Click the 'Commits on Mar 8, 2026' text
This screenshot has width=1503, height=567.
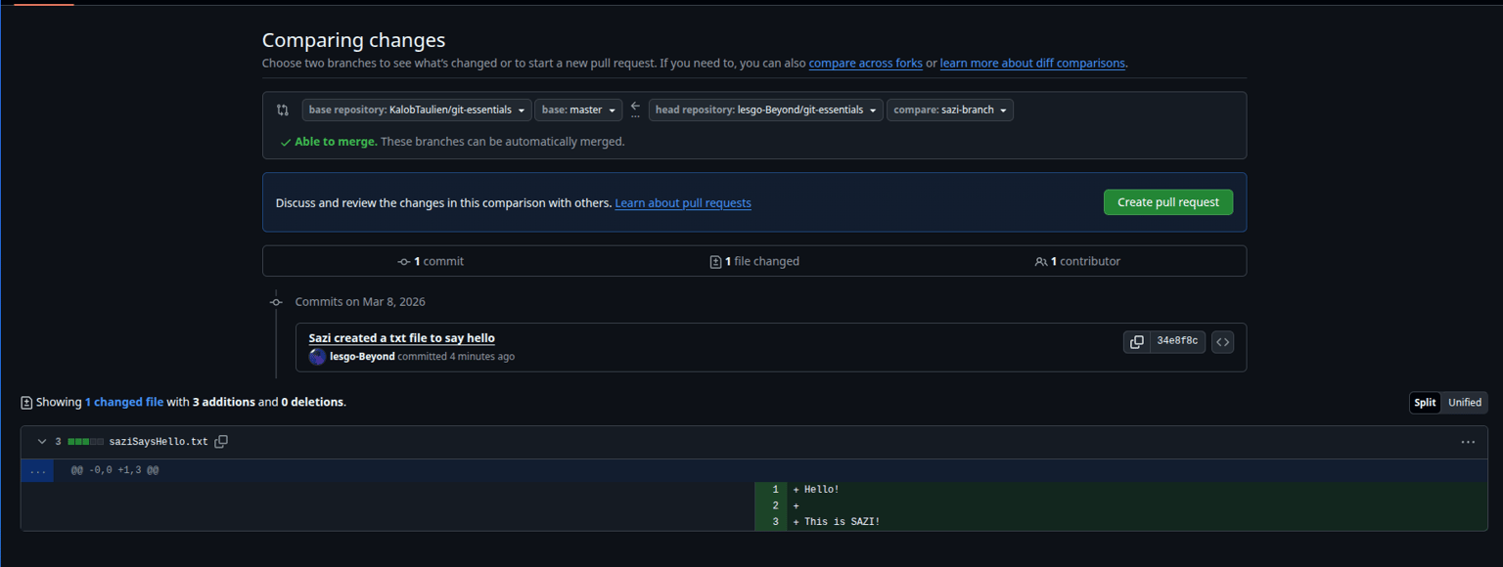[x=360, y=302]
